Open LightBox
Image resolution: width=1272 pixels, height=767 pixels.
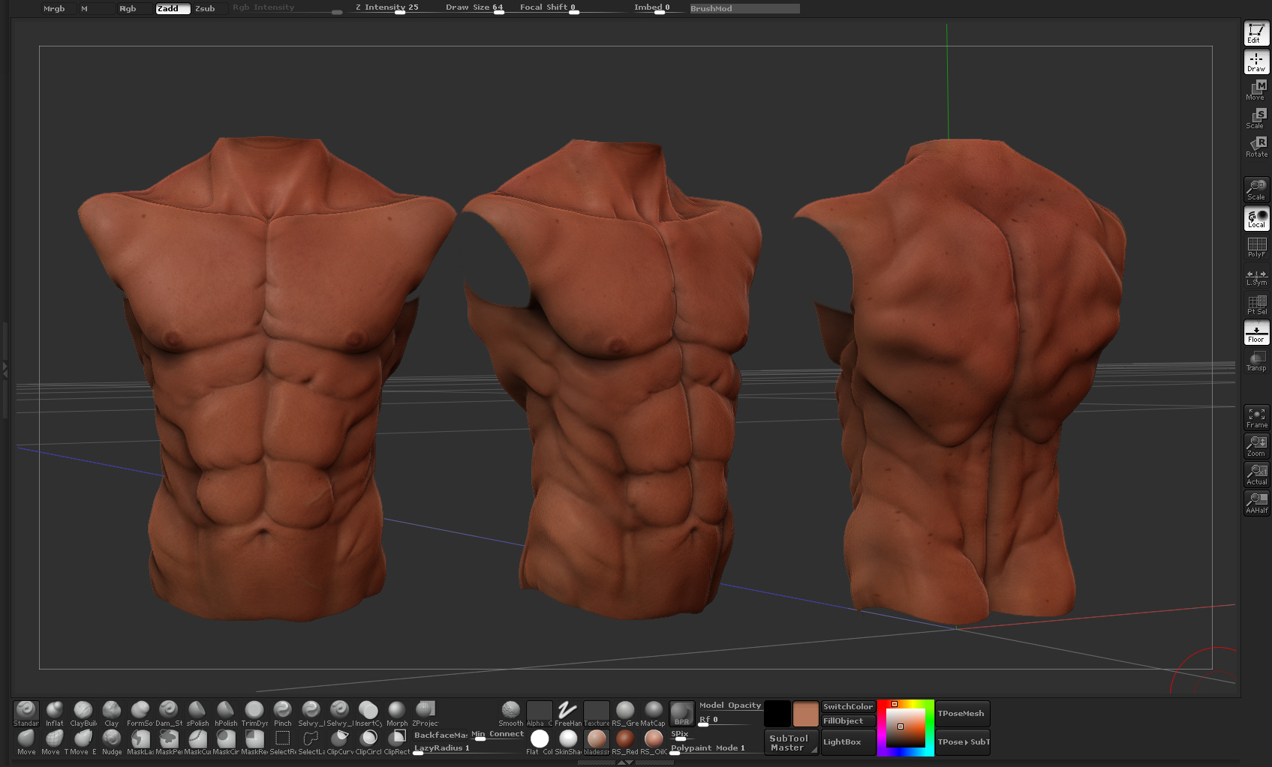848,742
